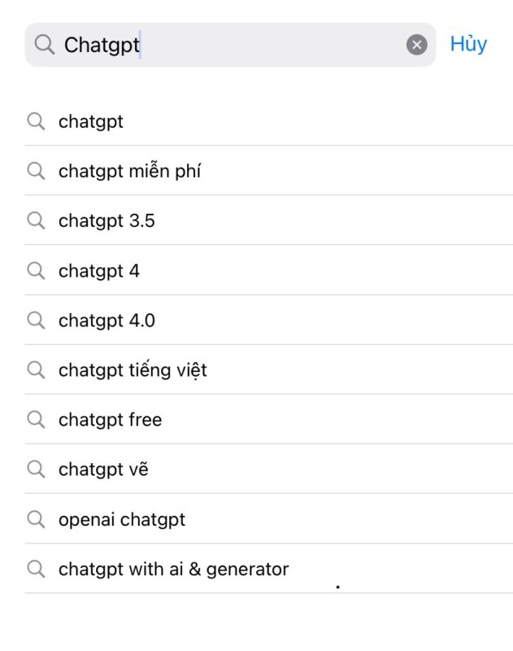
Task: Click the magnifier icon inside the search bar
Action: [x=45, y=45]
